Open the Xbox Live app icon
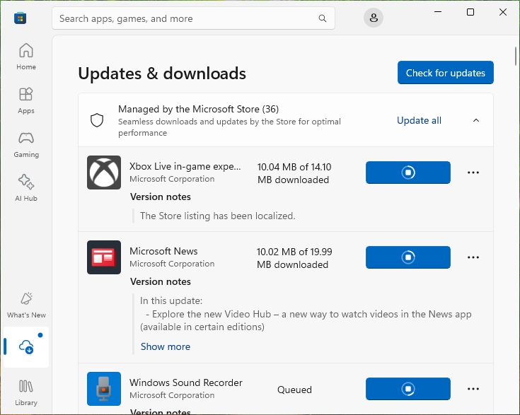The height and width of the screenshot is (415, 520). (x=104, y=173)
